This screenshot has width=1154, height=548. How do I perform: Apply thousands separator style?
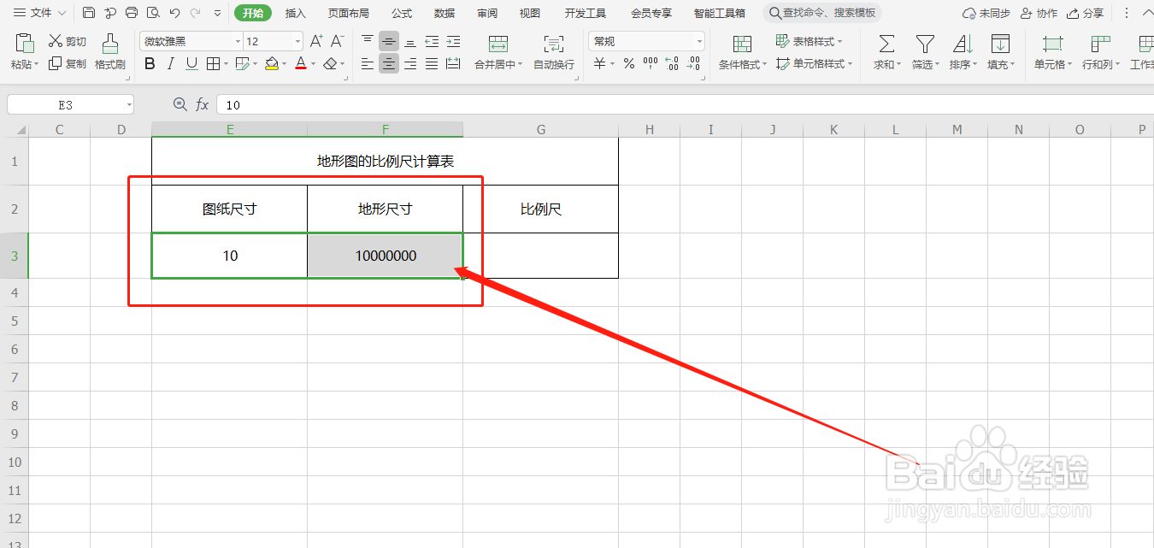pos(651,63)
